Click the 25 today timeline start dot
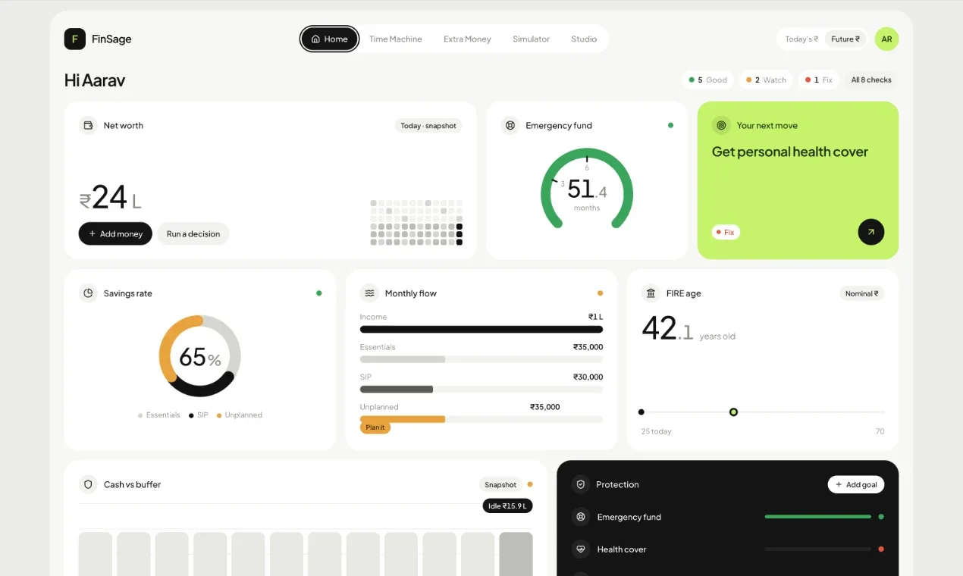Viewport: 963px width, 576px height. click(x=641, y=412)
